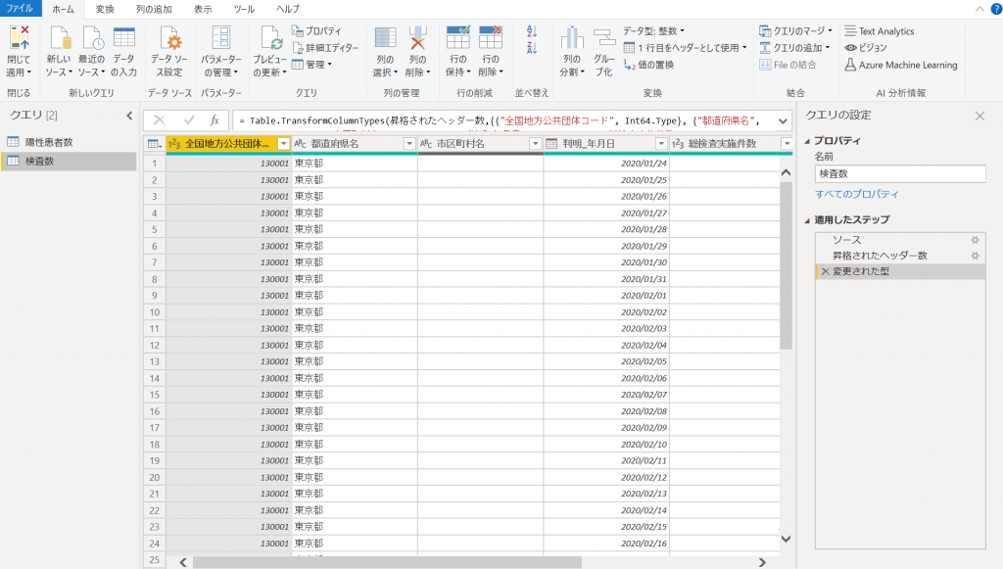Open Azure Machine Learning
The height and width of the screenshot is (569, 1003).
click(901, 65)
